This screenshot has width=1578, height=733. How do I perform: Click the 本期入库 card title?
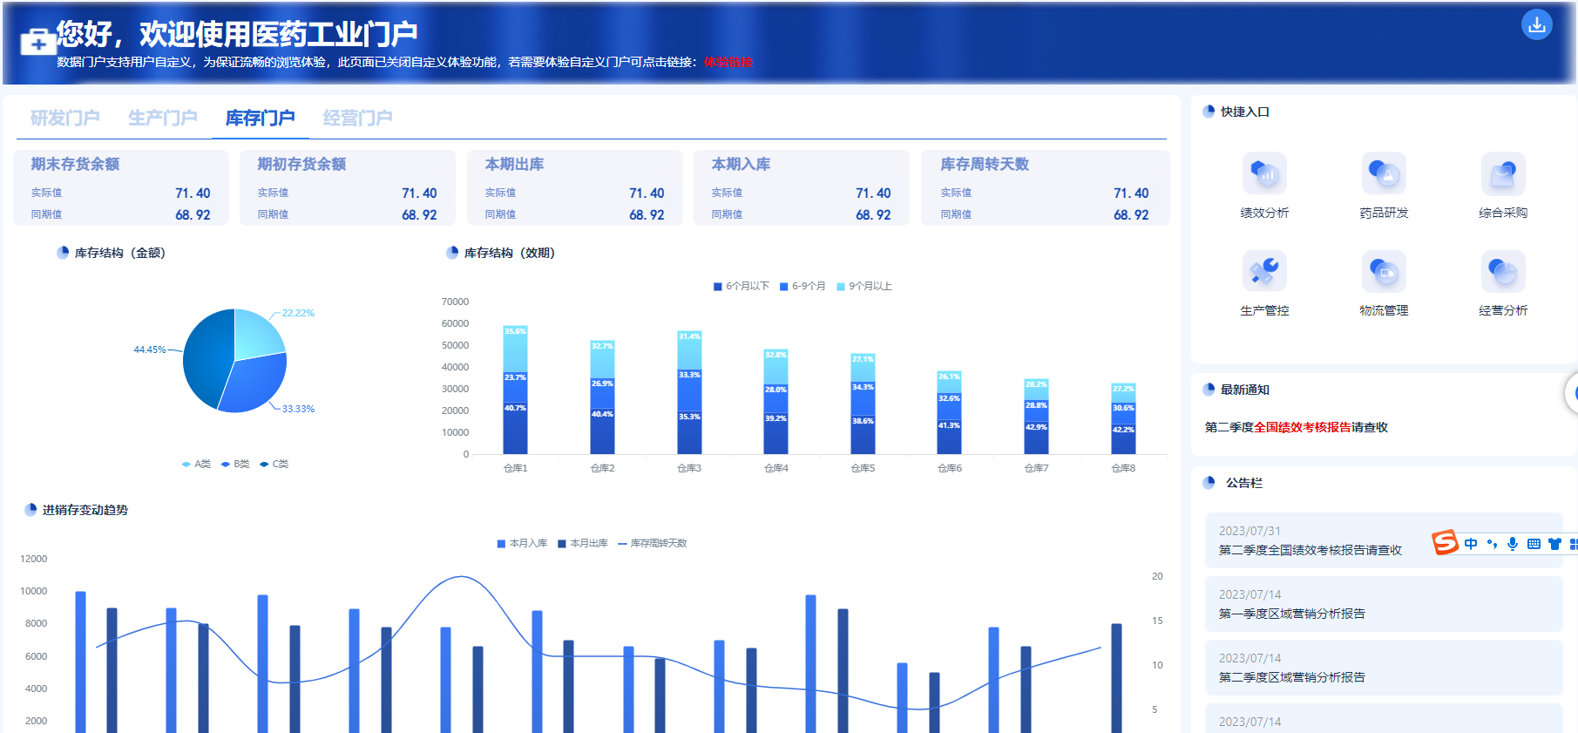(742, 164)
